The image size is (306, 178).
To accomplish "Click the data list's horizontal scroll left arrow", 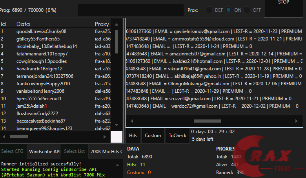I will [4, 137].
